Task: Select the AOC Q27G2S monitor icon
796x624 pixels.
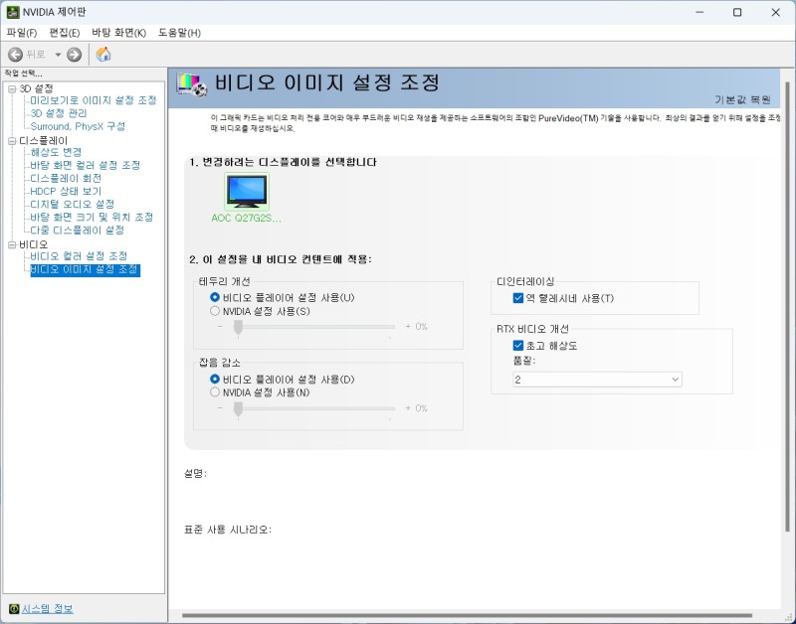Action: 247,191
